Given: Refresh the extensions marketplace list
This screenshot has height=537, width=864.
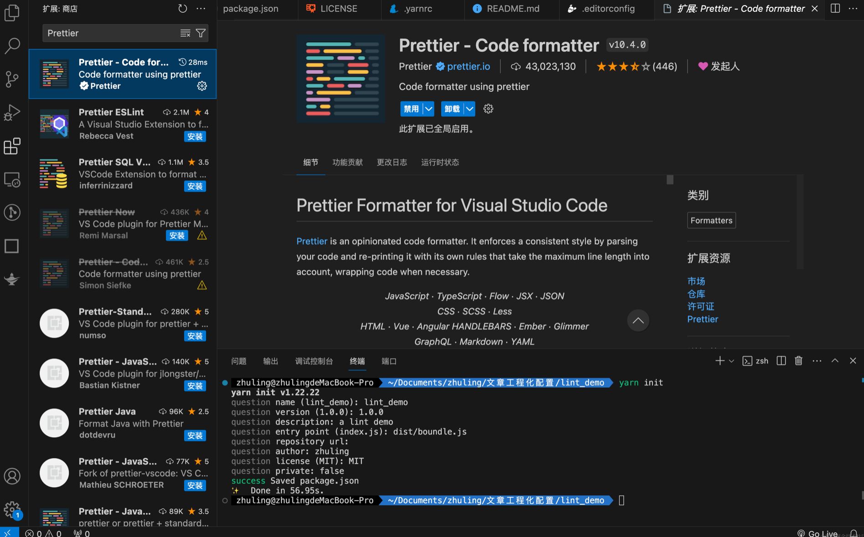Looking at the screenshot, I should click(x=182, y=9).
